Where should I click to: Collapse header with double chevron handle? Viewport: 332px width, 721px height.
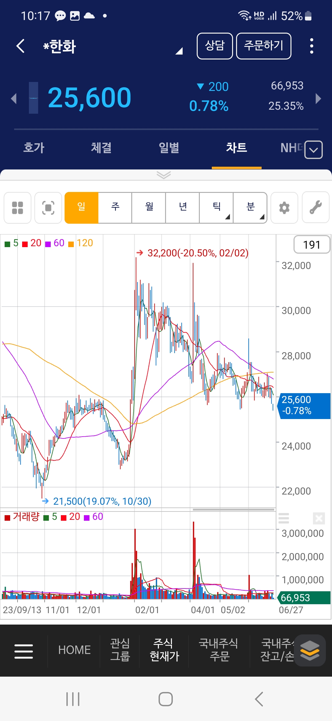[x=164, y=175]
